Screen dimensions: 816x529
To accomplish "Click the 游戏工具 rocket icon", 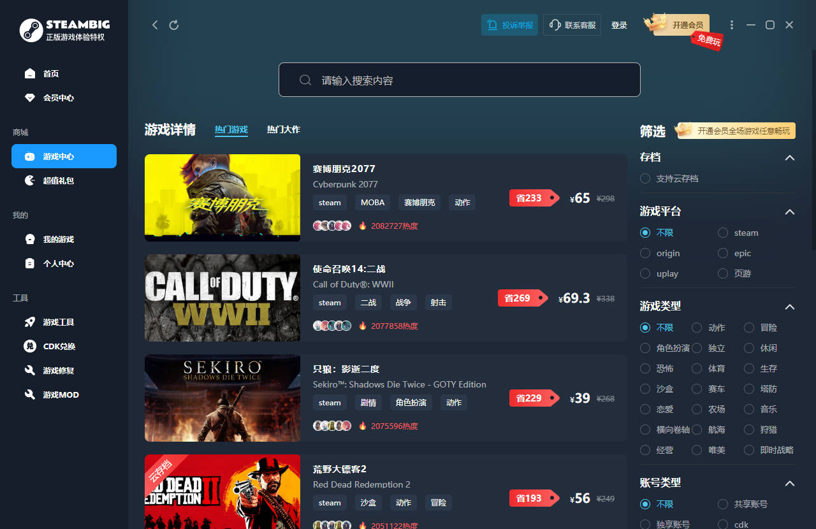I will click(30, 322).
